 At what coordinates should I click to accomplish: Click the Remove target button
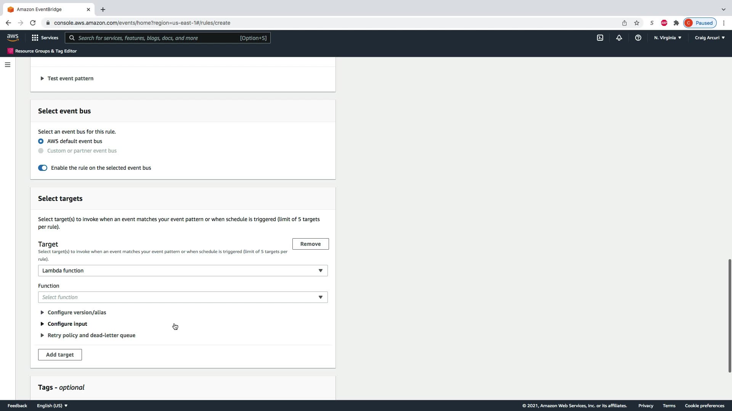tap(310, 244)
